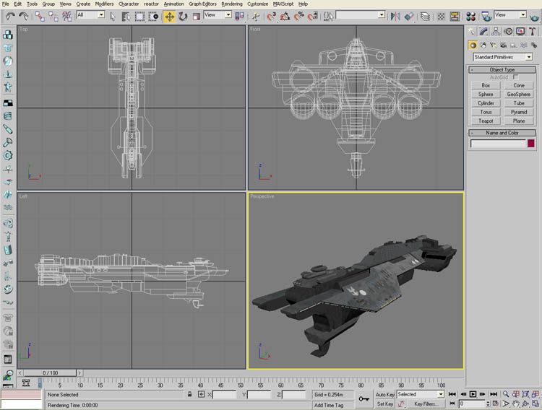Collapse the Object Type rollout

pyautogui.click(x=503, y=69)
